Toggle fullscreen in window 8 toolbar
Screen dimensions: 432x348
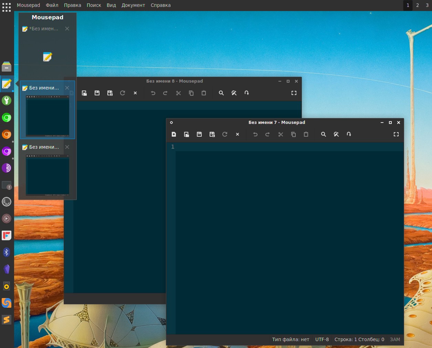[294, 93]
